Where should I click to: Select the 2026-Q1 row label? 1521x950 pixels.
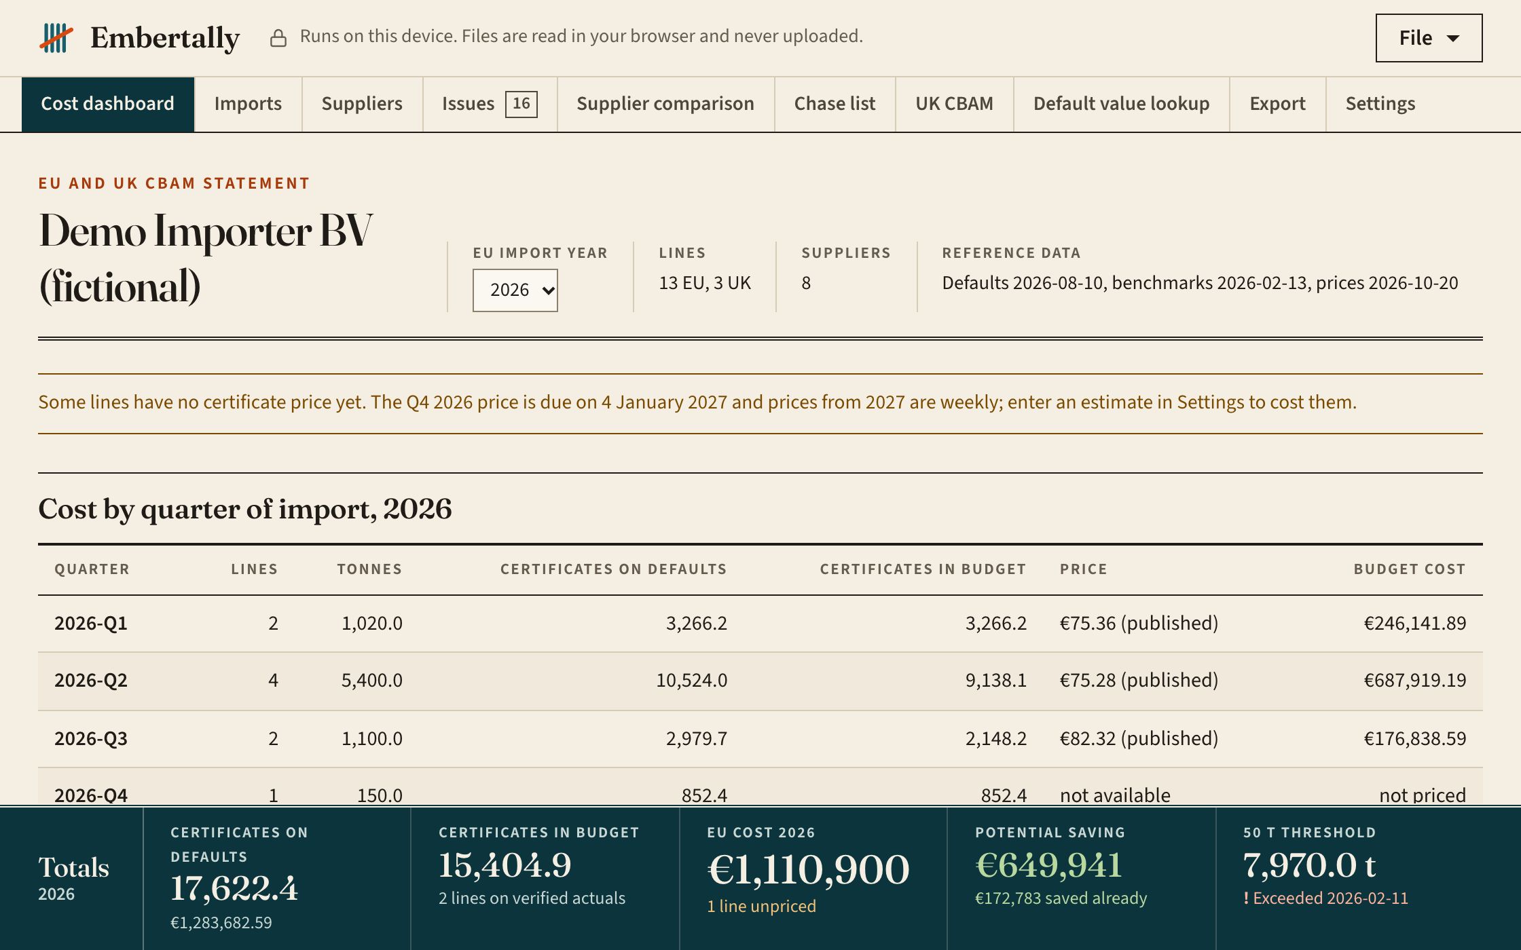point(91,624)
